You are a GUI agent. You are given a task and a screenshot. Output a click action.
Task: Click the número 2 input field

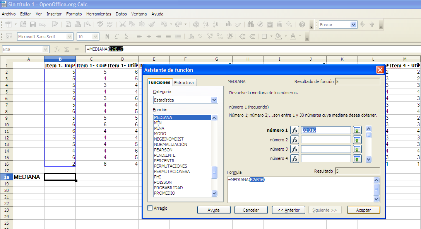coord(326,140)
